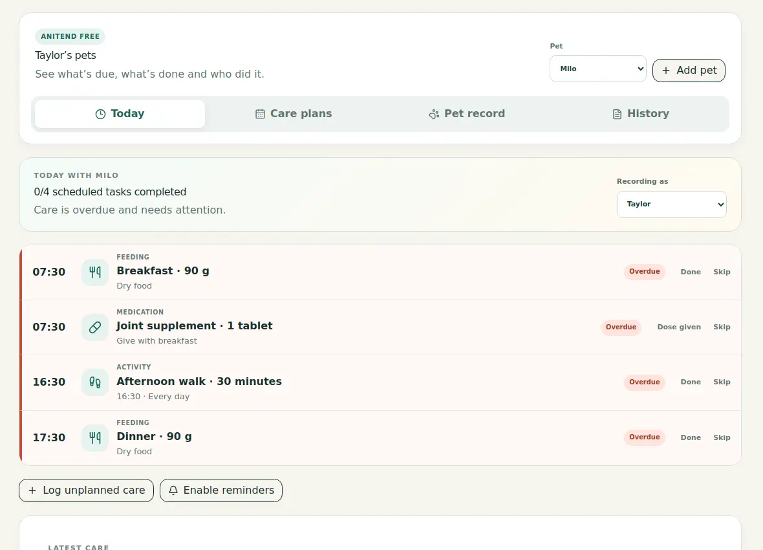Skip the Afternoon walk

(x=722, y=382)
